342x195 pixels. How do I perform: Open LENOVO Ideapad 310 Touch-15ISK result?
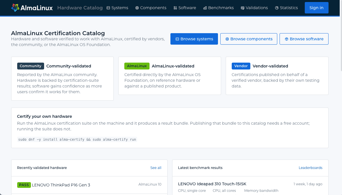pyautogui.click(x=212, y=184)
